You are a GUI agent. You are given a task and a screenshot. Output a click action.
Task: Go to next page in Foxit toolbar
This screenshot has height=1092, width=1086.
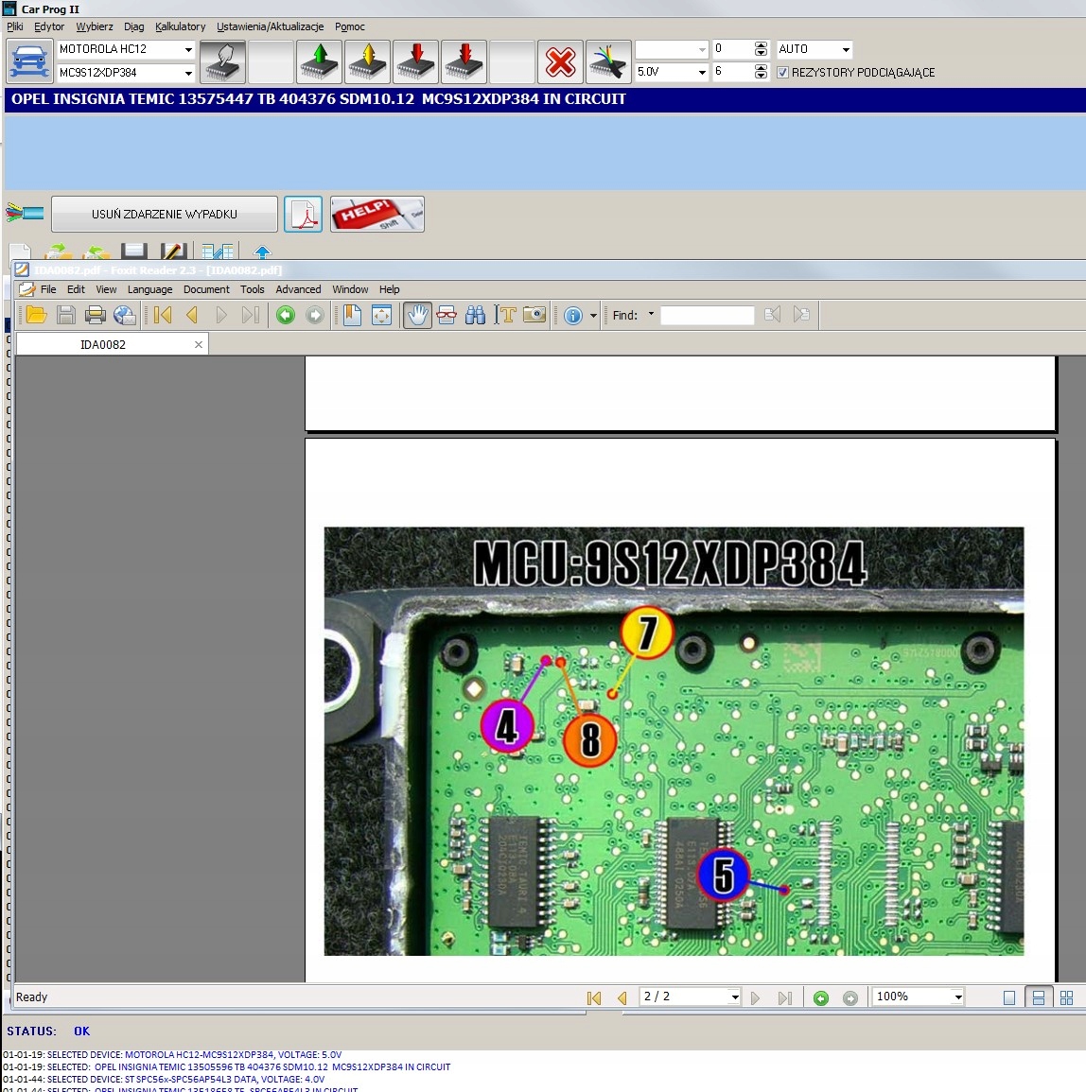coord(221,316)
